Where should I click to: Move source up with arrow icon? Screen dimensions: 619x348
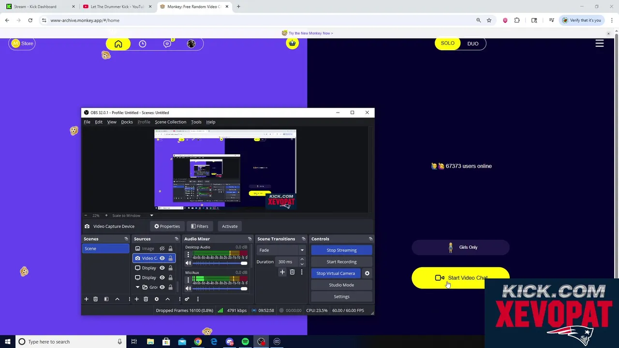[168, 299]
